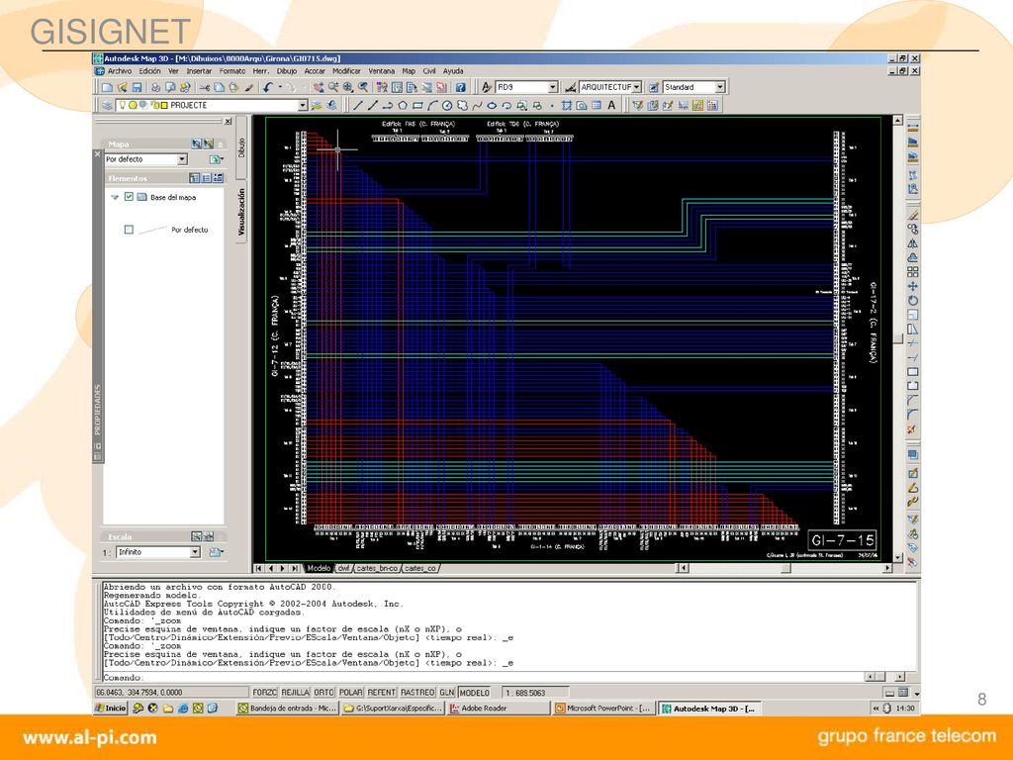Open the 'Por defecto' map dropdown

pos(182,159)
